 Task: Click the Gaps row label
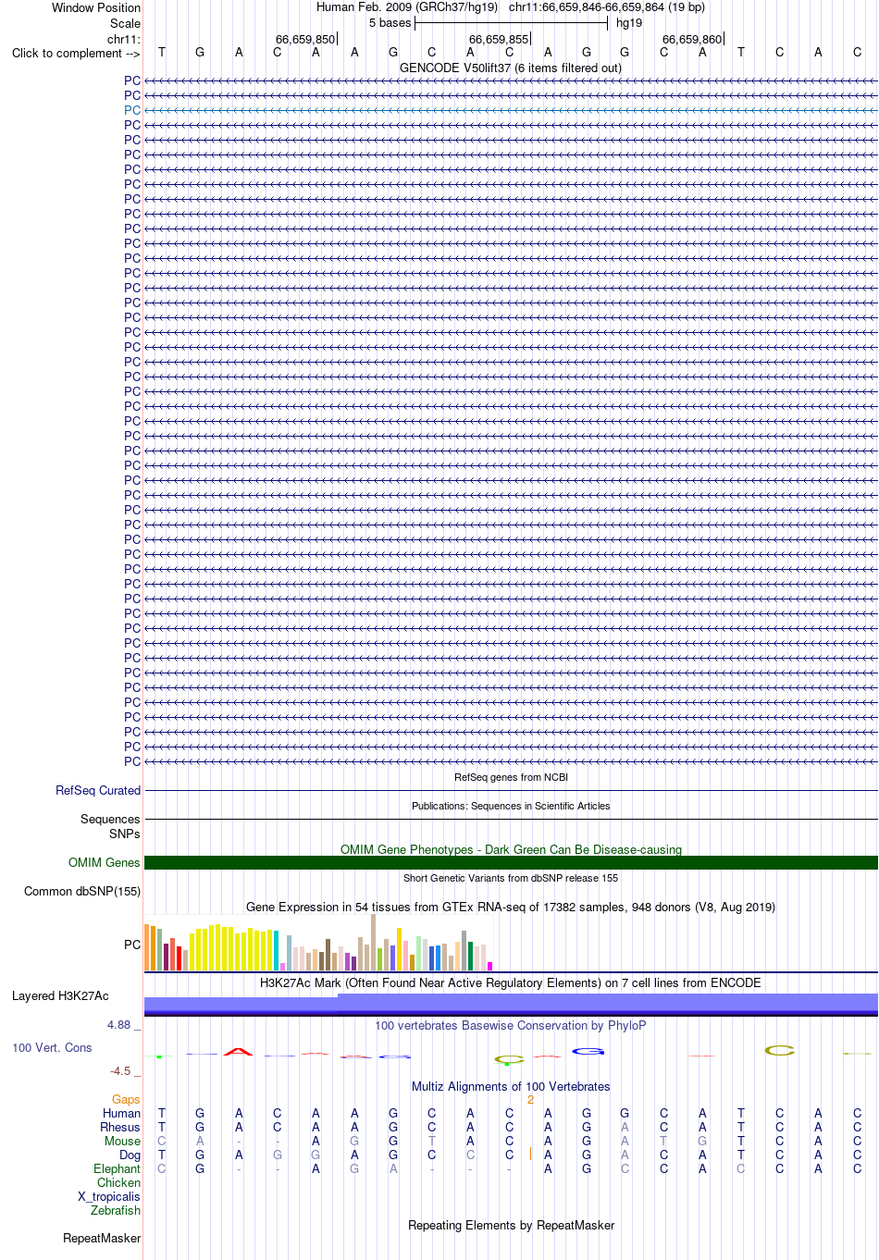click(126, 1099)
